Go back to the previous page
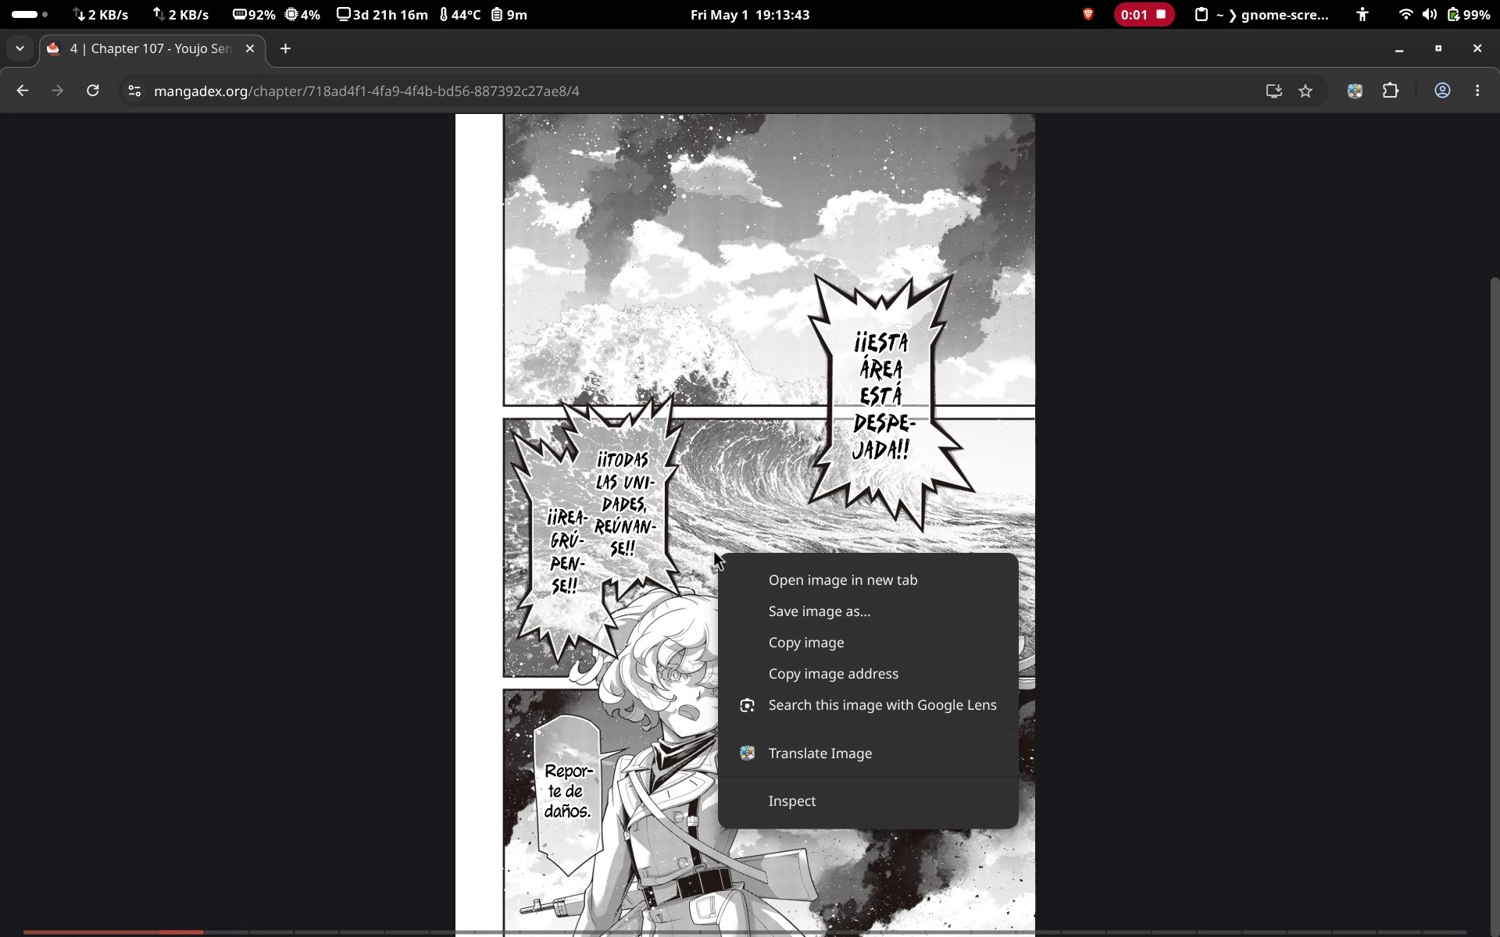The width and height of the screenshot is (1500, 937). coord(23,91)
